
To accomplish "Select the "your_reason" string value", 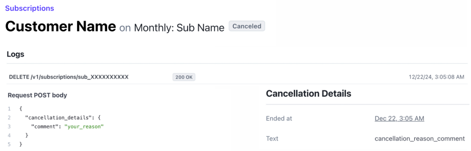I will point(84,126).
